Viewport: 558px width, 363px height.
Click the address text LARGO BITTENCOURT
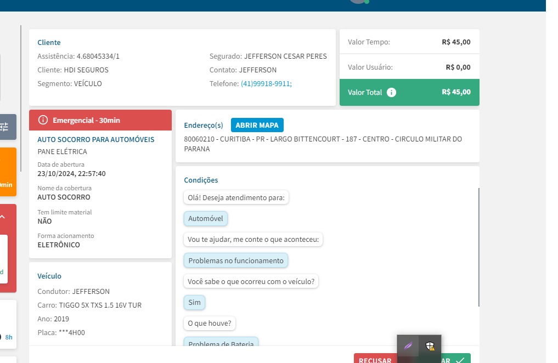point(305,139)
